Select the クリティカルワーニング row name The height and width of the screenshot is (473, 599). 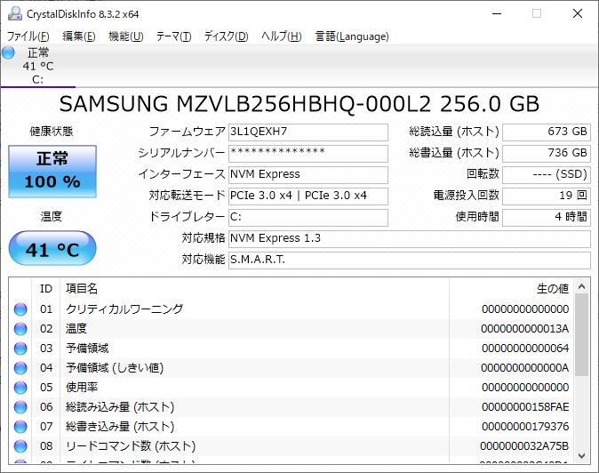tap(124, 309)
